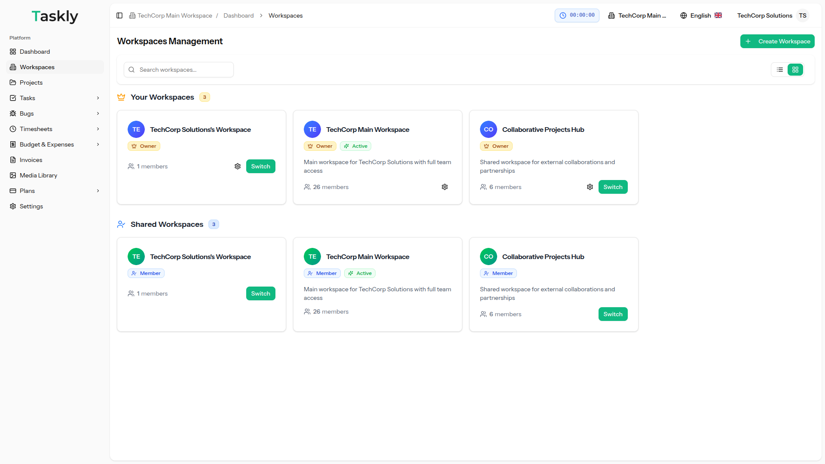Viewport: 825px width, 464px height.
Task: Click the Create Workspace button
Action: pyautogui.click(x=777, y=41)
